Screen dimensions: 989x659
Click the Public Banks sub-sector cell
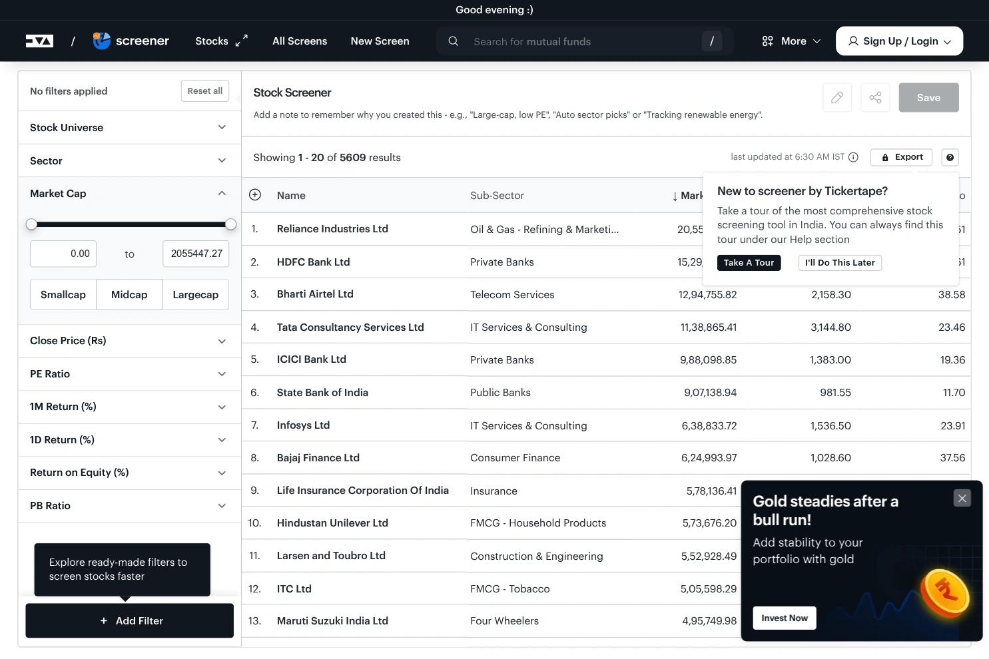500,393
